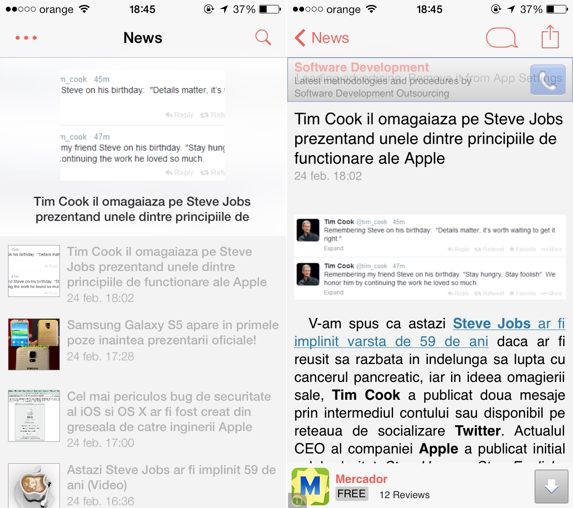Open featured Tim Cook story headline
This screenshot has width=573, height=508.
pyautogui.click(x=142, y=209)
